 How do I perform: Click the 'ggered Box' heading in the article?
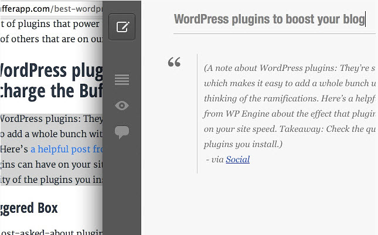pos(29,208)
